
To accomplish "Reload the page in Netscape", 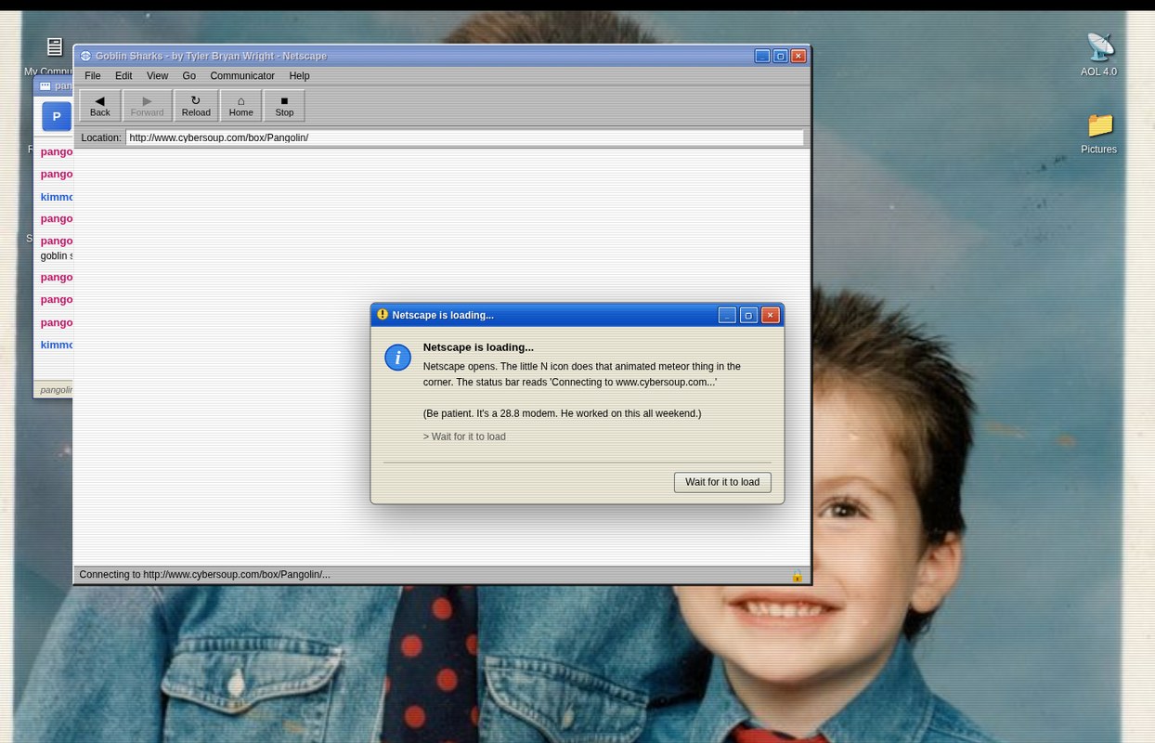I will [196, 106].
